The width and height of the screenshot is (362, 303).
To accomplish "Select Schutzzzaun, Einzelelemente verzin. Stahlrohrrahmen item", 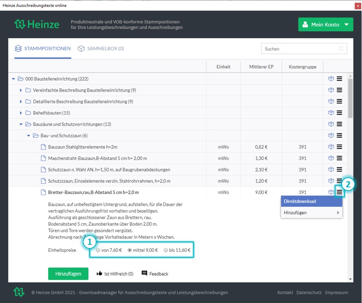I will pos(109,181).
